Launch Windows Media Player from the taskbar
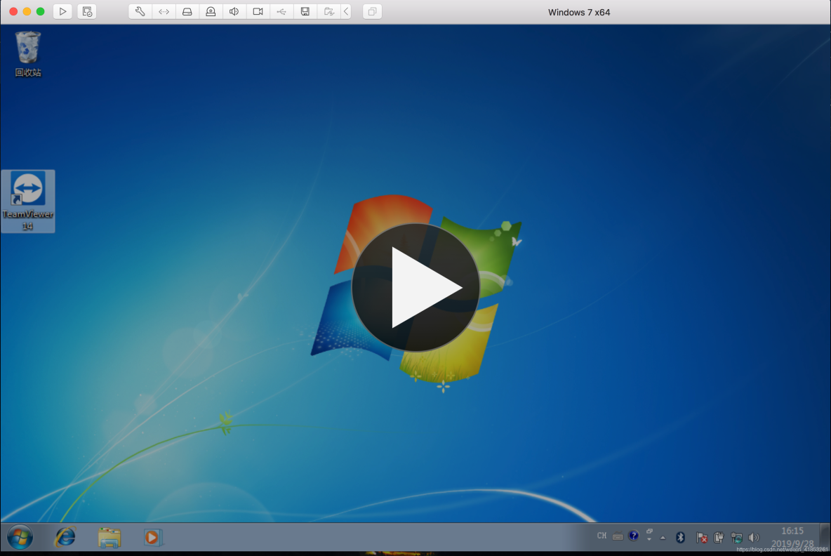831x556 pixels. [152, 538]
